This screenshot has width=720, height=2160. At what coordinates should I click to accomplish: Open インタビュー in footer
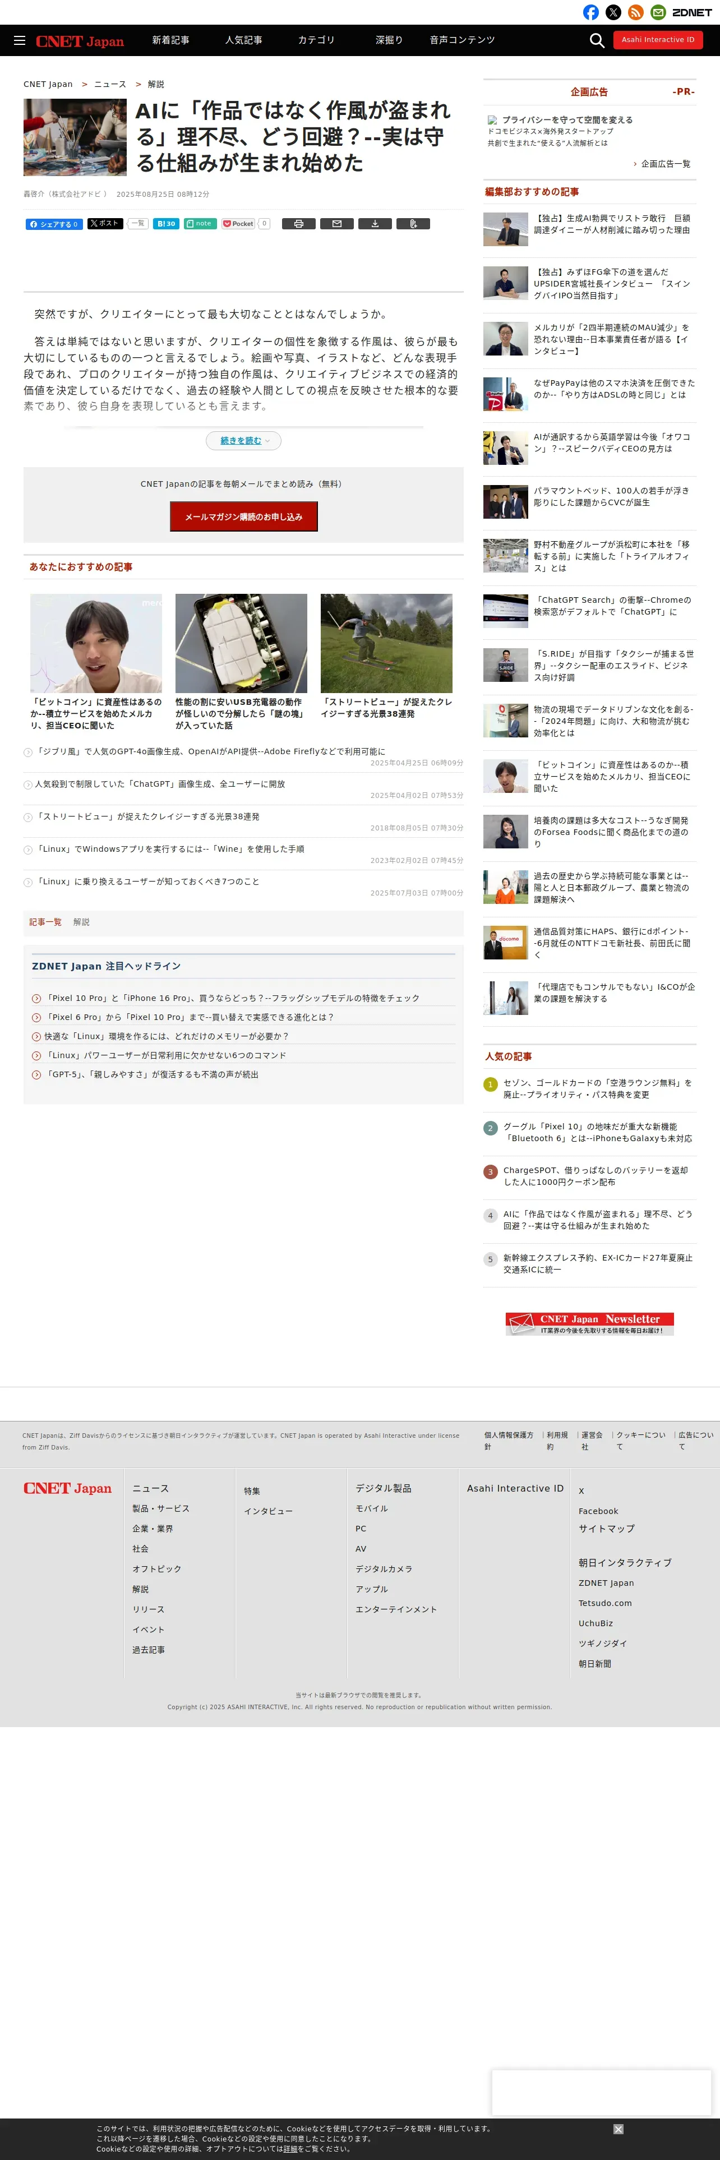268,1511
